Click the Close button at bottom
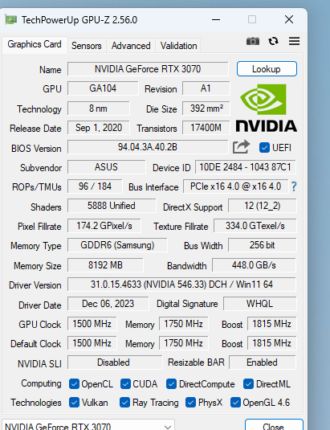Screen dimensions: 330x430 274,425
